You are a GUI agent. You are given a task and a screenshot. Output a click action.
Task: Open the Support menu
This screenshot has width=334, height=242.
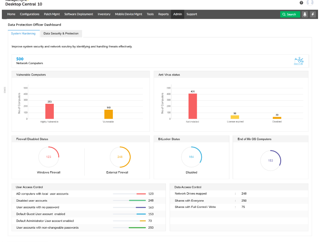pyautogui.click(x=192, y=14)
